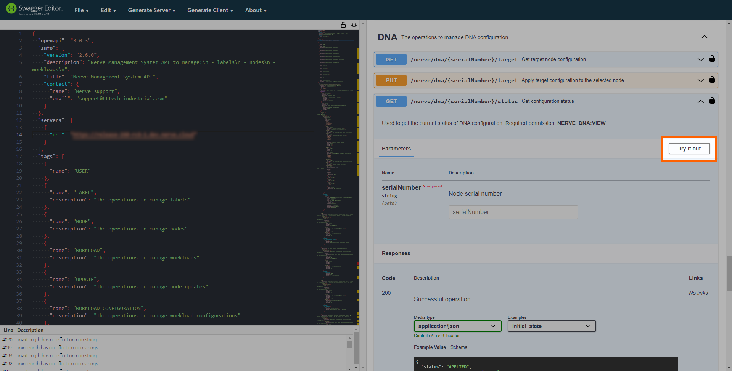Click the authorization lock on the GET status endpoint

pos(712,101)
